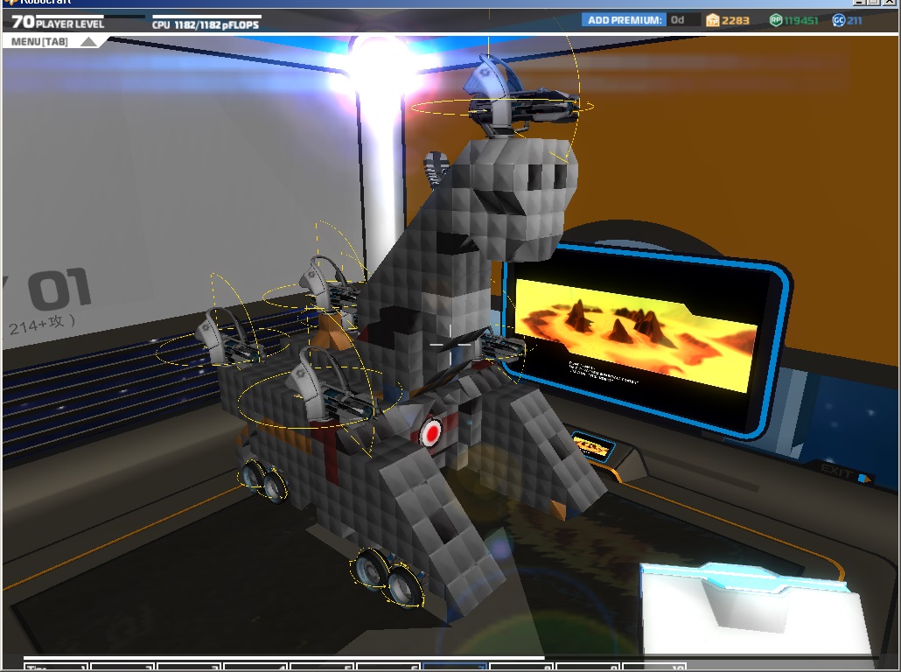Click the map preview monitor screen
The width and height of the screenshot is (901, 672).
point(635,335)
